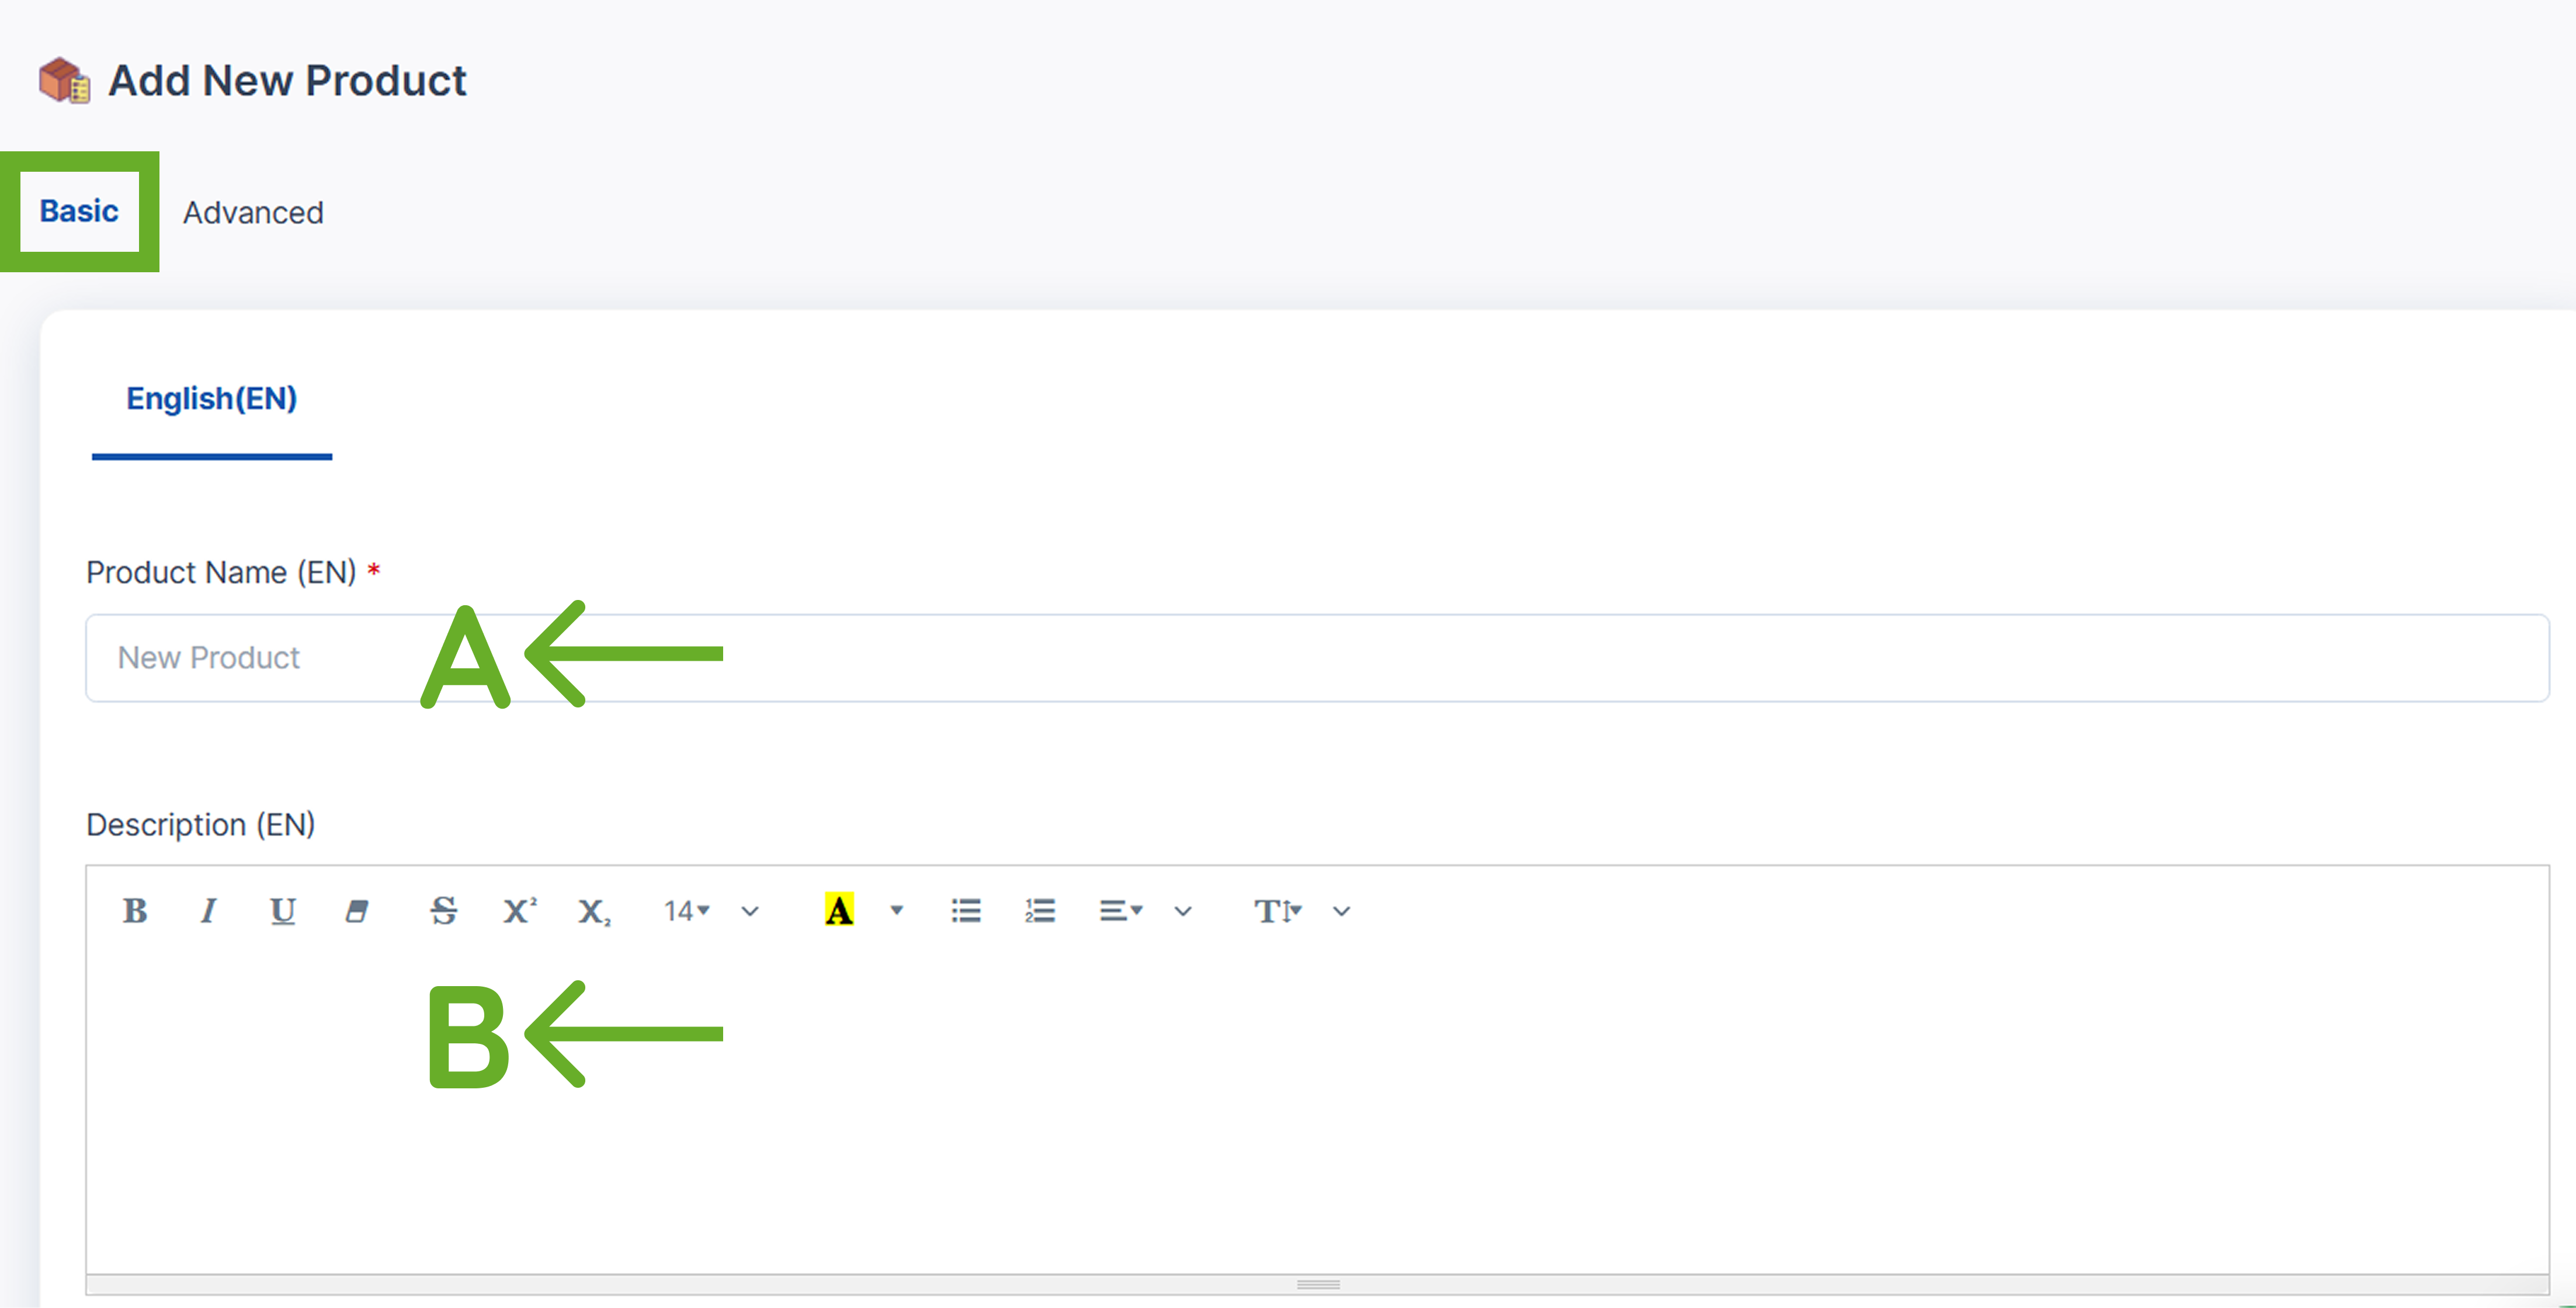Apply Strikethrough to selected text
The width and height of the screenshot is (2576, 1308).
(443, 911)
